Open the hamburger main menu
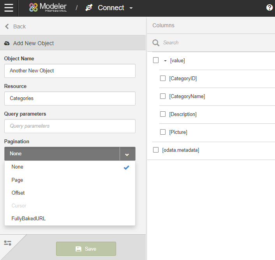 (9, 8)
